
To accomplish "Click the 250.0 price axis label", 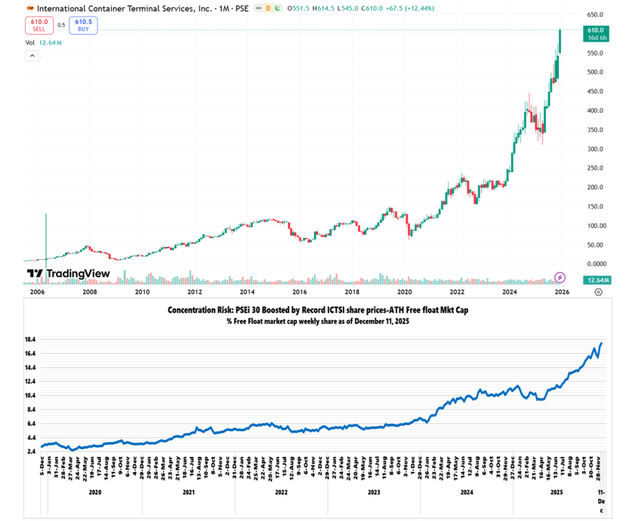I will pyautogui.click(x=595, y=168).
